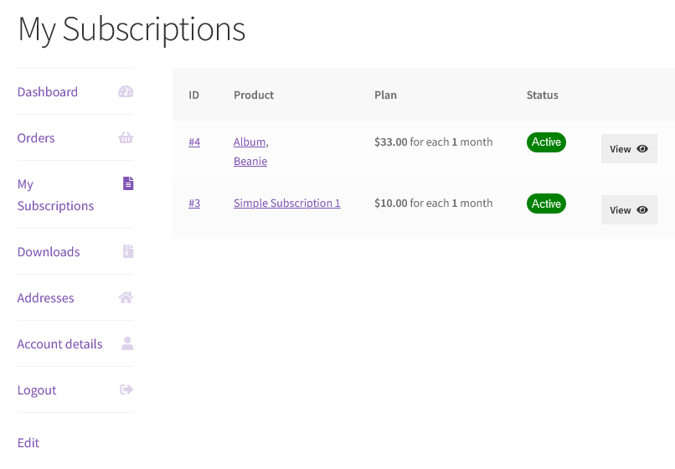
Task: Click the My Subscriptions document icon
Action: tap(128, 183)
